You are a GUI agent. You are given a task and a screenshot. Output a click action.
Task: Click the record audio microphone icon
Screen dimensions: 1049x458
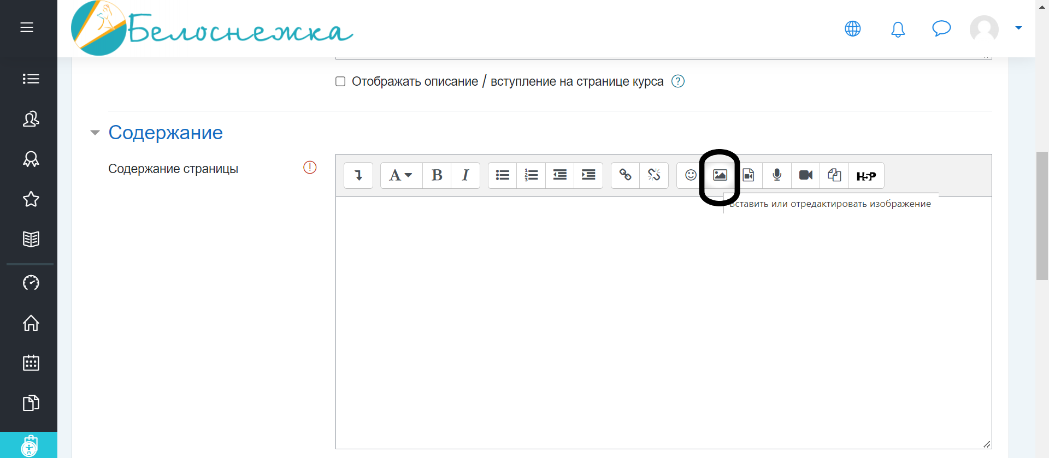pyautogui.click(x=777, y=175)
